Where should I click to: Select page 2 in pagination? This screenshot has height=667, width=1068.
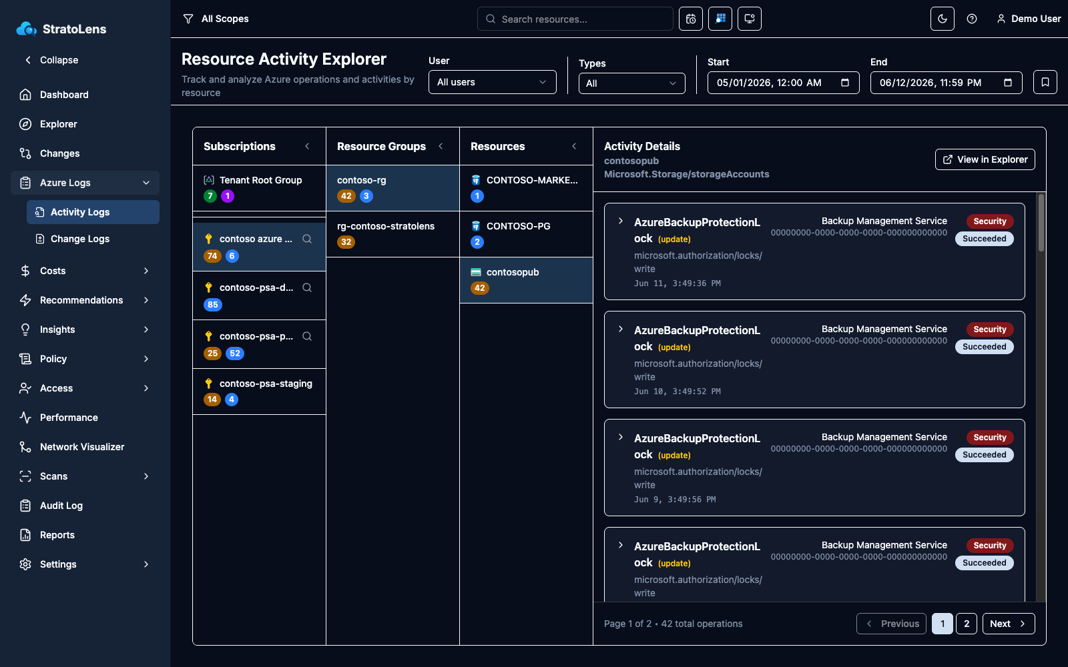(x=967, y=624)
